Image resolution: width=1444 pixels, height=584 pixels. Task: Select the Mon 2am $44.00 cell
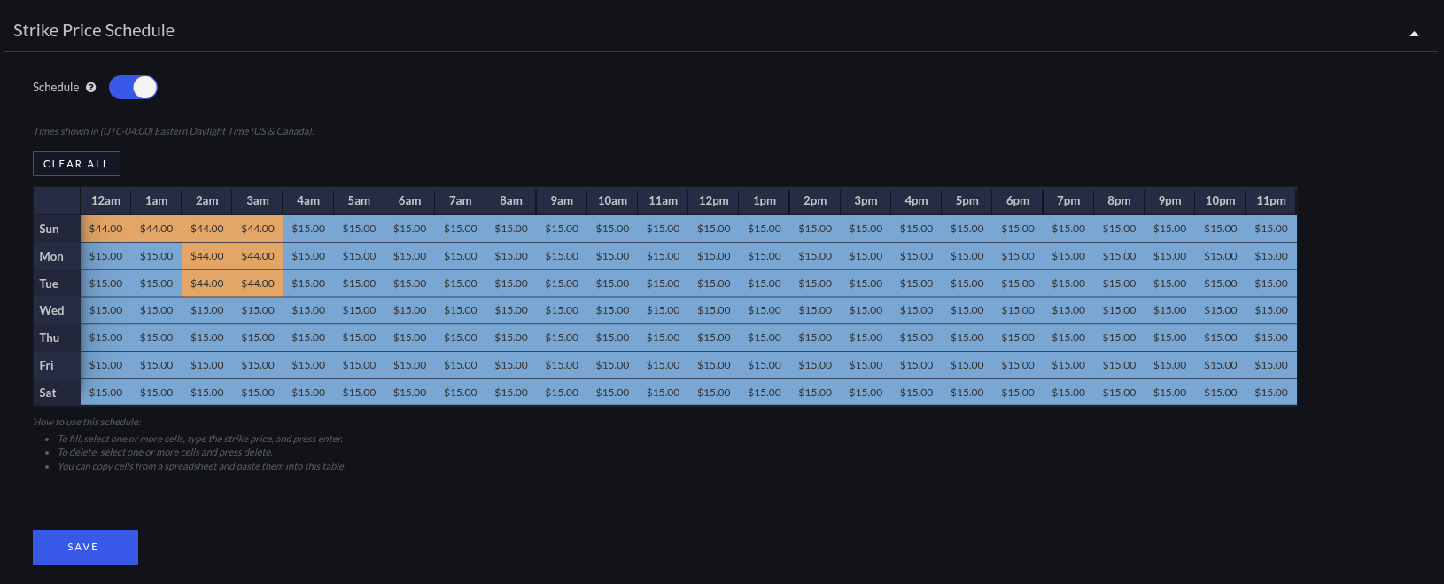(x=207, y=256)
